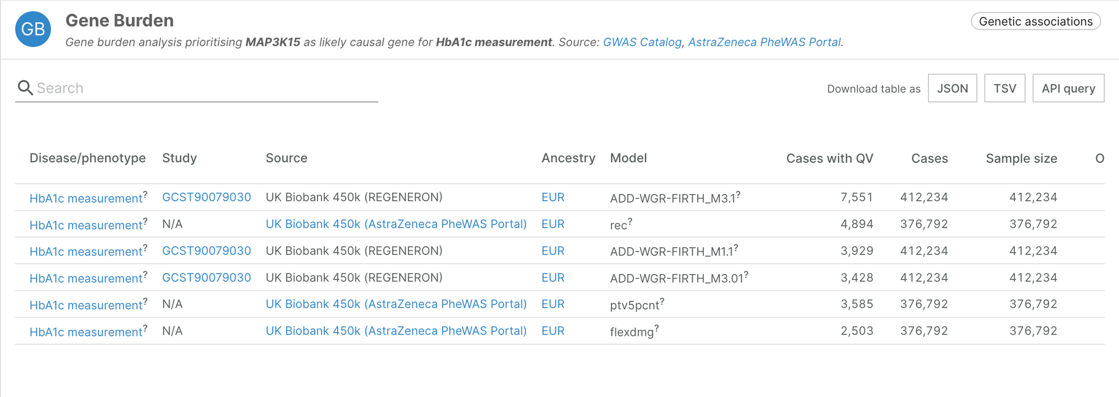Click help mark beside ptv5pcnt model
The image size is (1119, 397).
662,301
